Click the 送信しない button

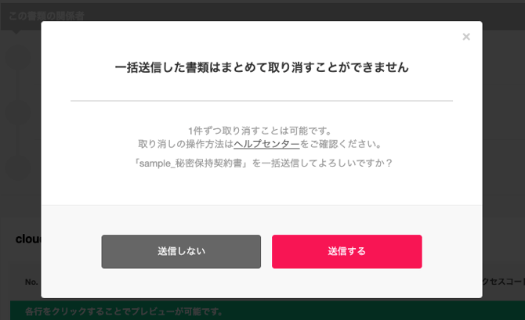(x=181, y=251)
